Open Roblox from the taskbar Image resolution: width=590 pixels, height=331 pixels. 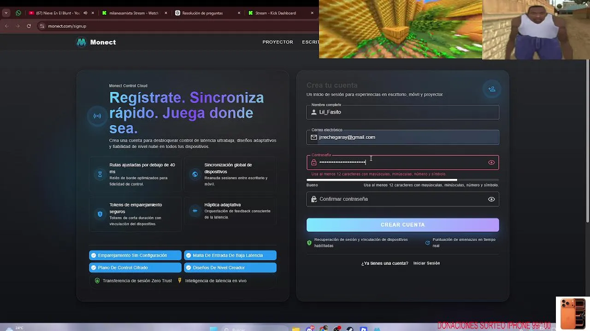pyautogui.click(x=363, y=329)
